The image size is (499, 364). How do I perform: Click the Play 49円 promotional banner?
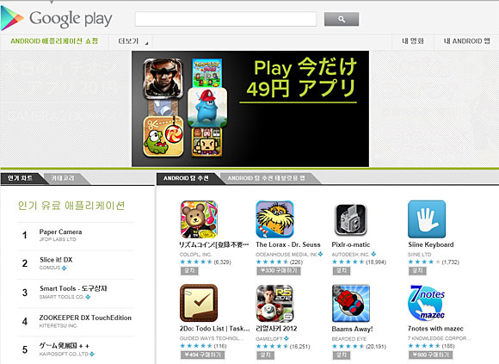coord(250,108)
